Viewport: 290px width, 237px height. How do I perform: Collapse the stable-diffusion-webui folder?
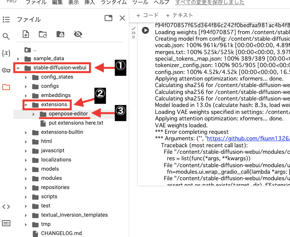coord(18,68)
